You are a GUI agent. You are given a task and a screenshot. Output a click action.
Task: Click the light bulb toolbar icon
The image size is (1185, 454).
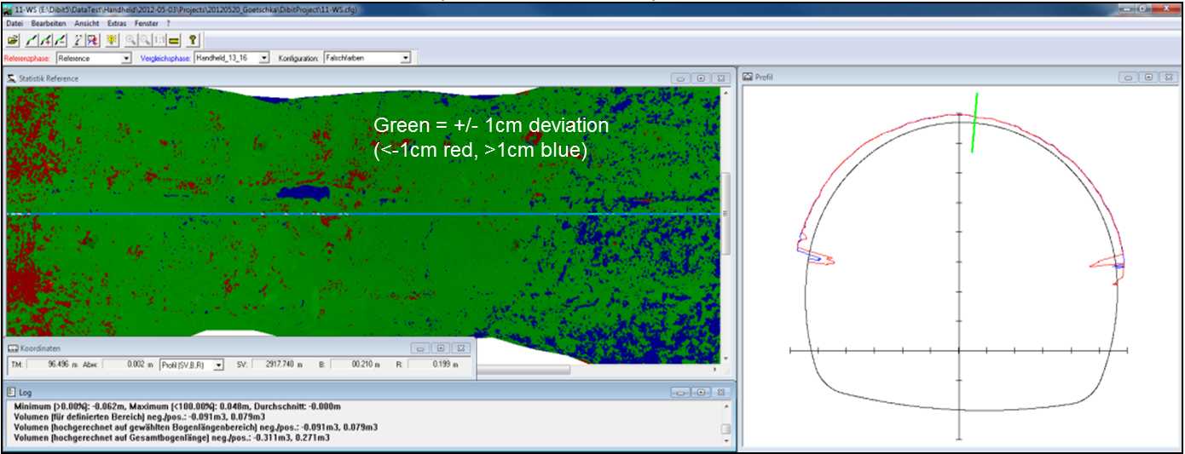112,40
